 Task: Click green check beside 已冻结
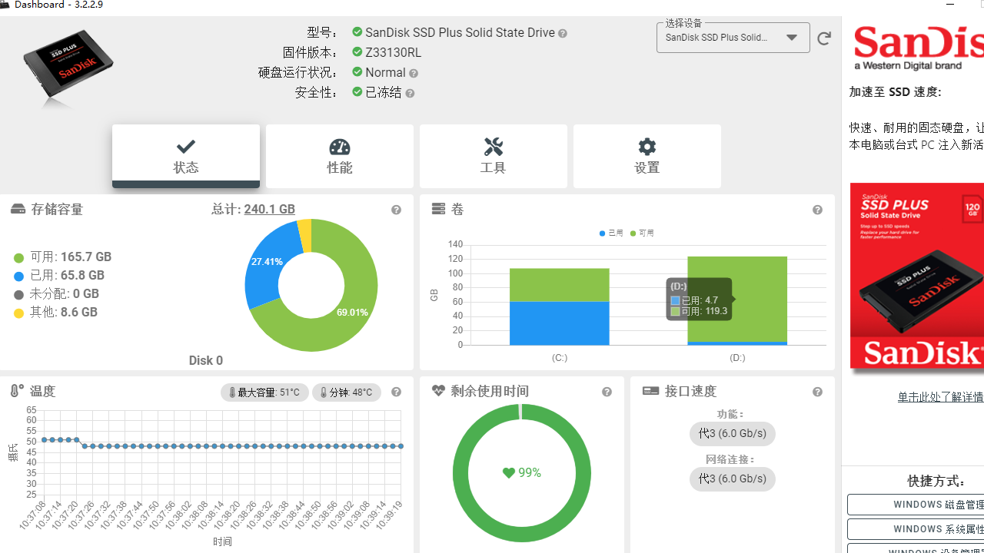coord(357,92)
